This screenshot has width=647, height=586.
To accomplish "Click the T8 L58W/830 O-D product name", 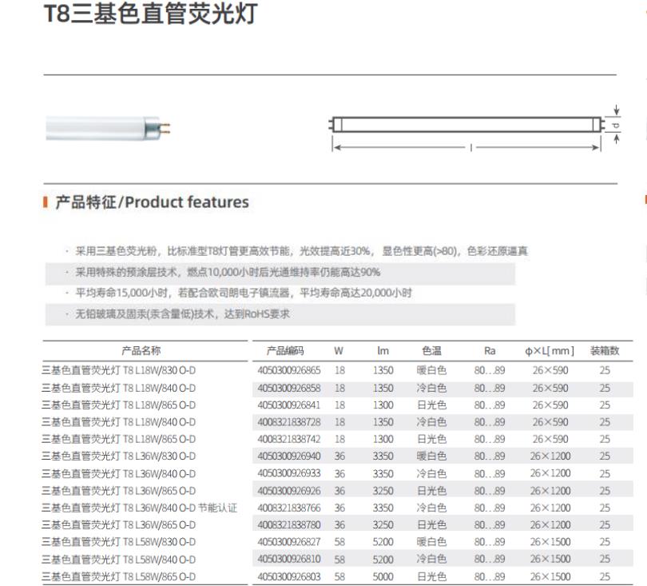I will 118,542.
